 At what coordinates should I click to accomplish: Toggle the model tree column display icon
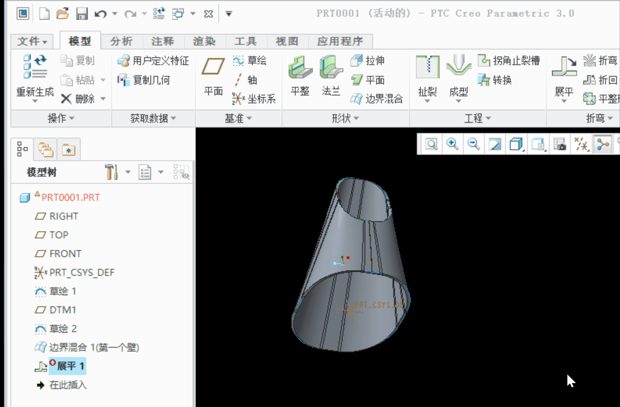pyautogui.click(x=181, y=172)
